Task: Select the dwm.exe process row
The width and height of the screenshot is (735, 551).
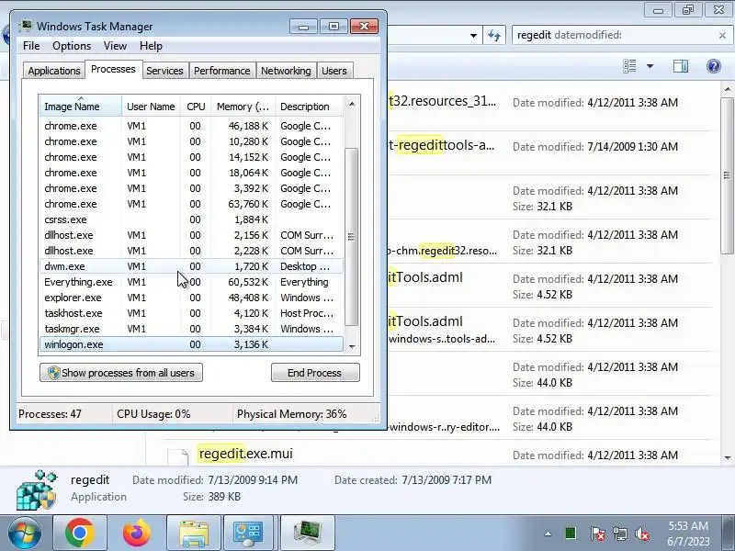Action: [191, 266]
